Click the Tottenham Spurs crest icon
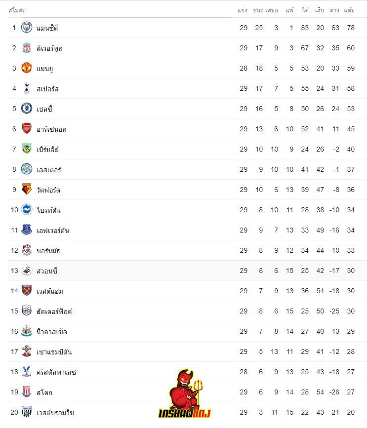Viewport: 367px width, 428px height. click(x=27, y=88)
